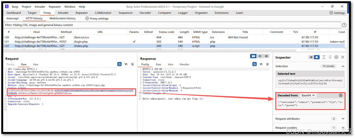Switch to Decoder tab
Viewport: 355px width, 138px height.
click(x=145, y=13)
